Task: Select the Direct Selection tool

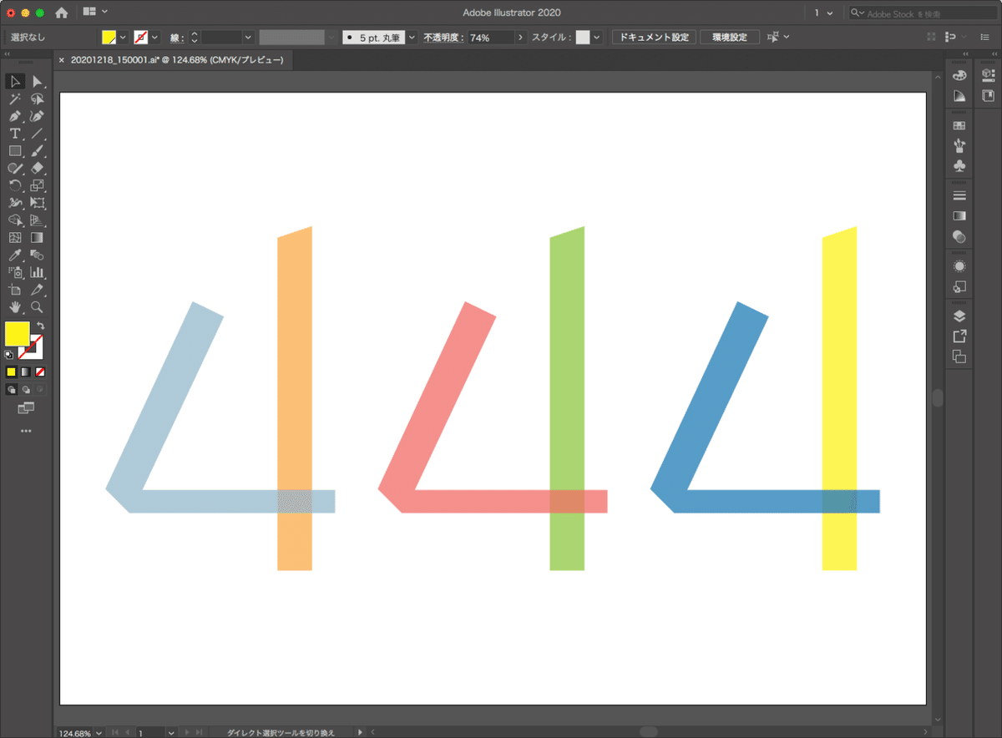Action: [38, 81]
